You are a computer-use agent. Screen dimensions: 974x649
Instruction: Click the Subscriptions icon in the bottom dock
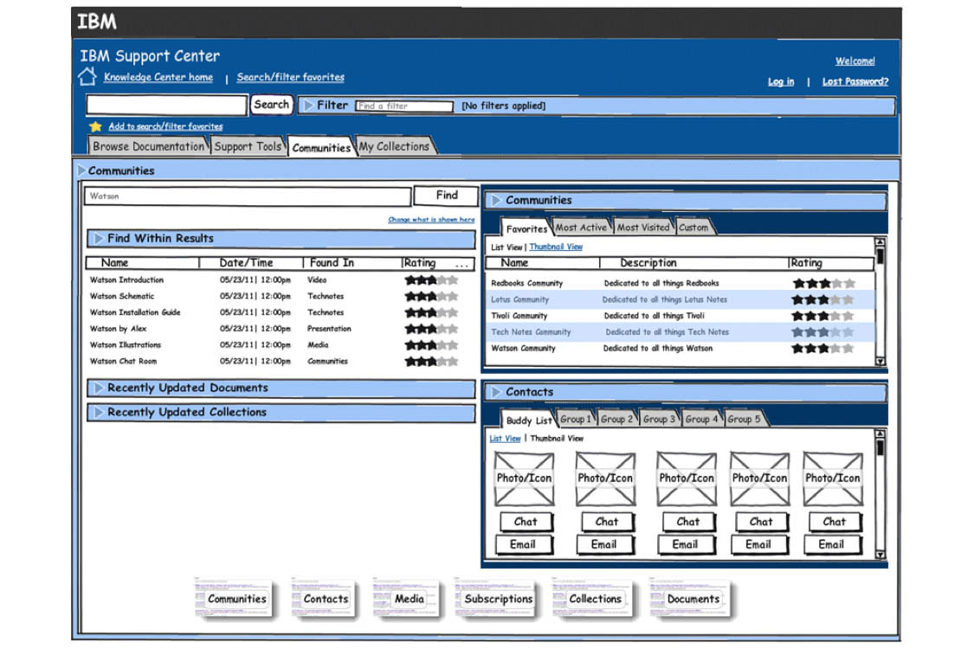(x=497, y=599)
